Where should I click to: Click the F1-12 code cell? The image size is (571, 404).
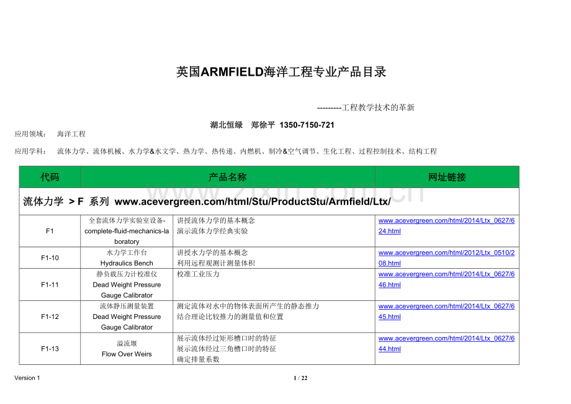coord(50,316)
